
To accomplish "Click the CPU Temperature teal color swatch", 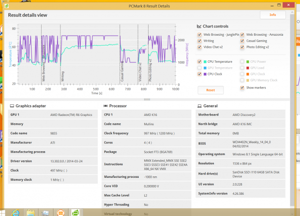I will pyautogui.click(x=205, y=62).
